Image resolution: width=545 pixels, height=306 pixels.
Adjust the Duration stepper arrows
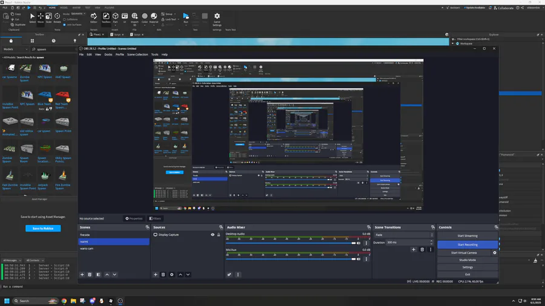[431, 242]
